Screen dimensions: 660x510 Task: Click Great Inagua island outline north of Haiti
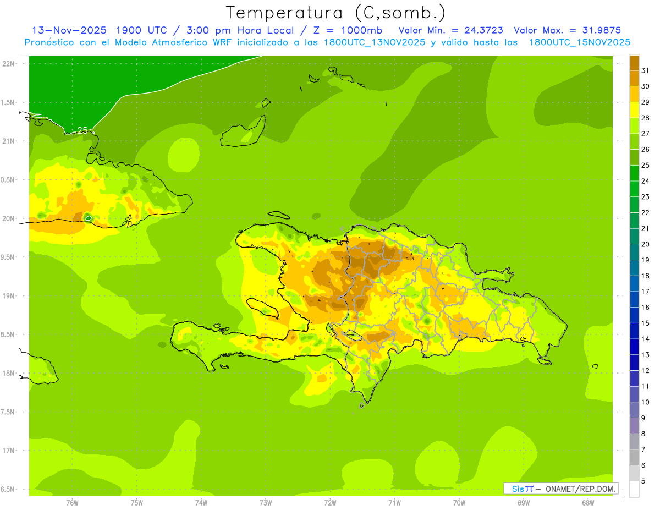(242, 135)
